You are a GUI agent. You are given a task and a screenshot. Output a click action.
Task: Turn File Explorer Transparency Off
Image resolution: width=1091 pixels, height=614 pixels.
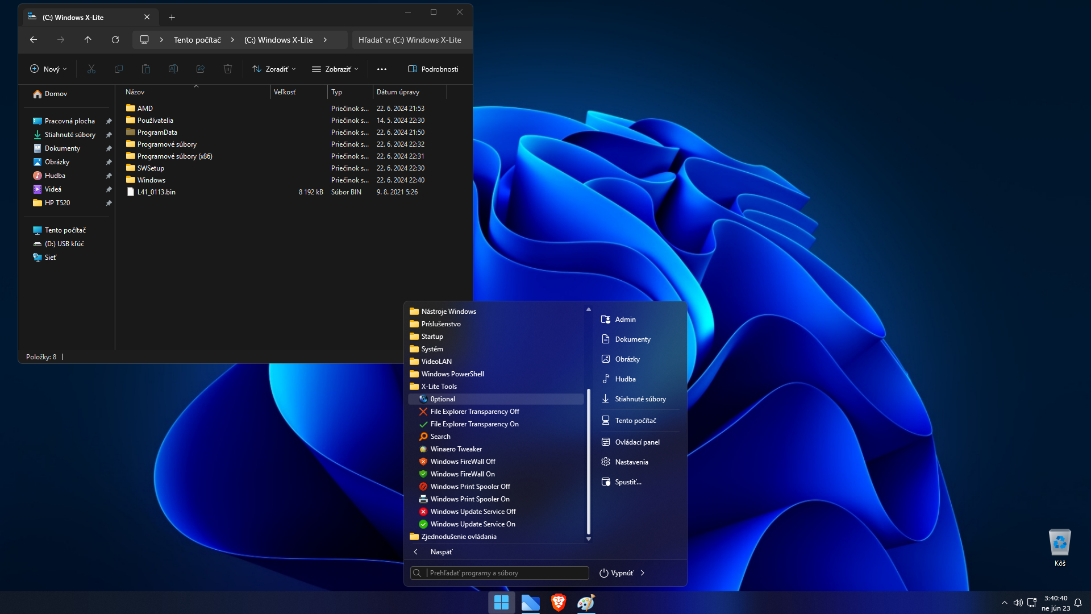[x=474, y=412]
